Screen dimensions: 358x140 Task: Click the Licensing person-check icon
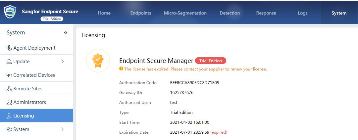pyautogui.click(x=9, y=116)
